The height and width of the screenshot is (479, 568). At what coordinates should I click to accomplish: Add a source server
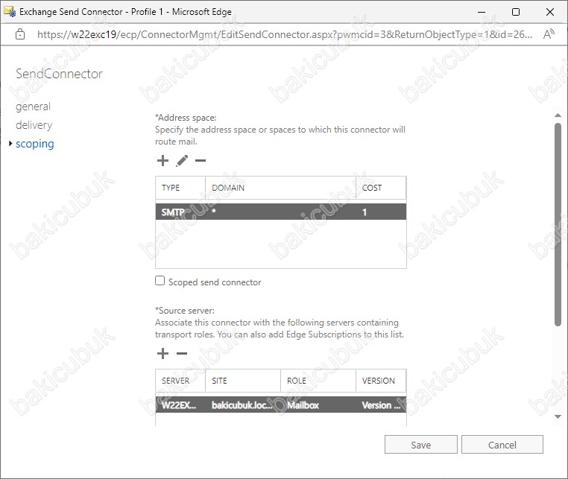tap(162, 353)
